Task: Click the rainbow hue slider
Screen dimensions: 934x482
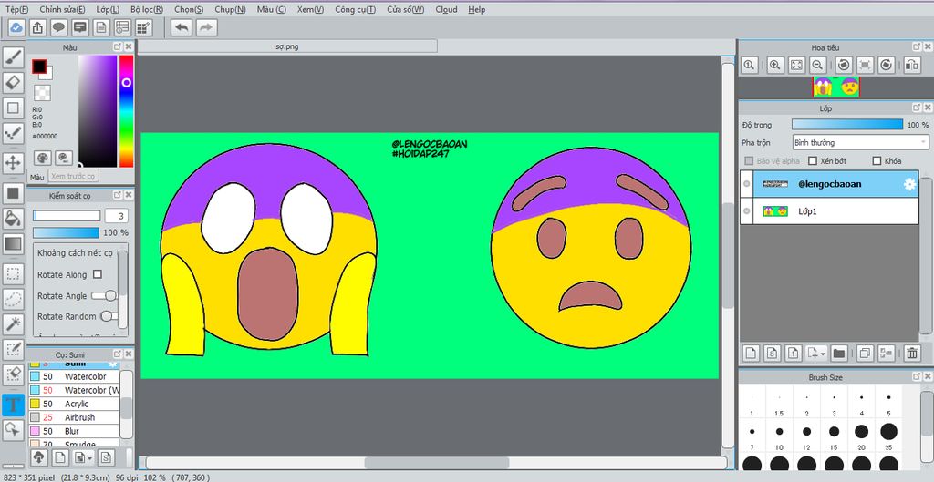Action: tap(126, 111)
